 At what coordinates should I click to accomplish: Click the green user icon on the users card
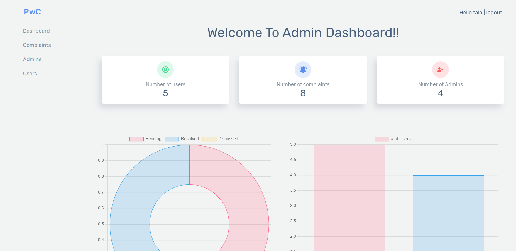[x=165, y=70]
